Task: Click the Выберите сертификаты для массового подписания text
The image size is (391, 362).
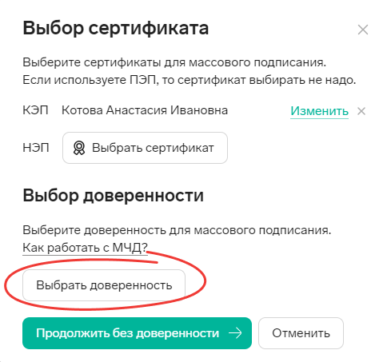Action: 174,62
